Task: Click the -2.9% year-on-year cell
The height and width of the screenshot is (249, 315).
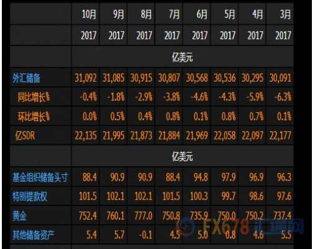Action: [x=144, y=97]
